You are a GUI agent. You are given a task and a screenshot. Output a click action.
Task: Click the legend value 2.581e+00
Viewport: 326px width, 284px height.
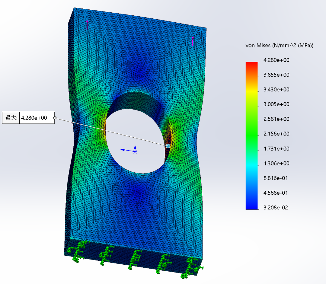click(276, 119)
